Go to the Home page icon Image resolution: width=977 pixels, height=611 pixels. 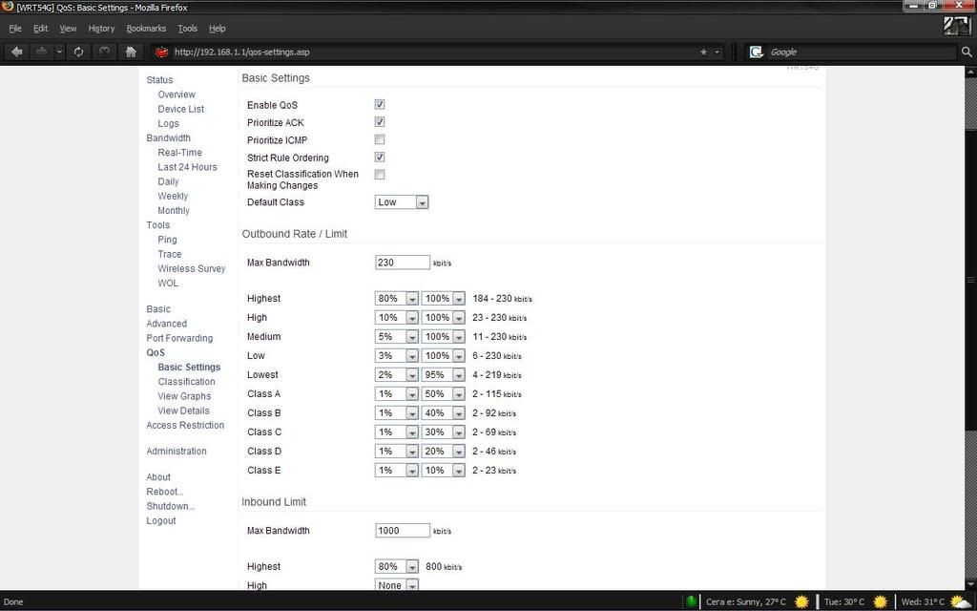131,52
